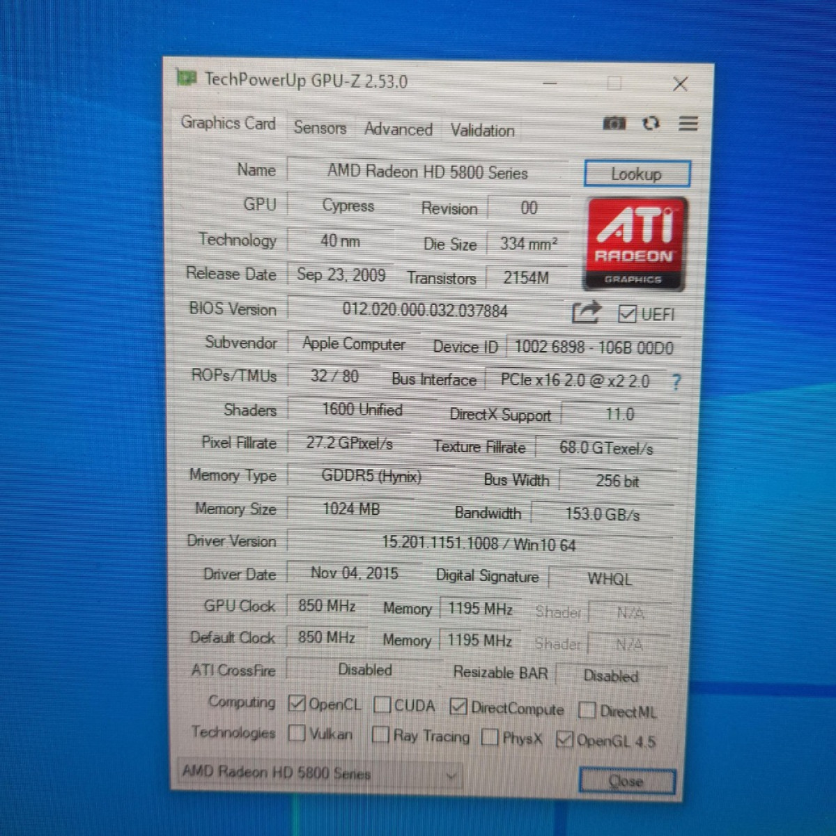
Task: Toggle the Ray Tracing checkbox
Action: pyautogui.click(x=380, y=734)
